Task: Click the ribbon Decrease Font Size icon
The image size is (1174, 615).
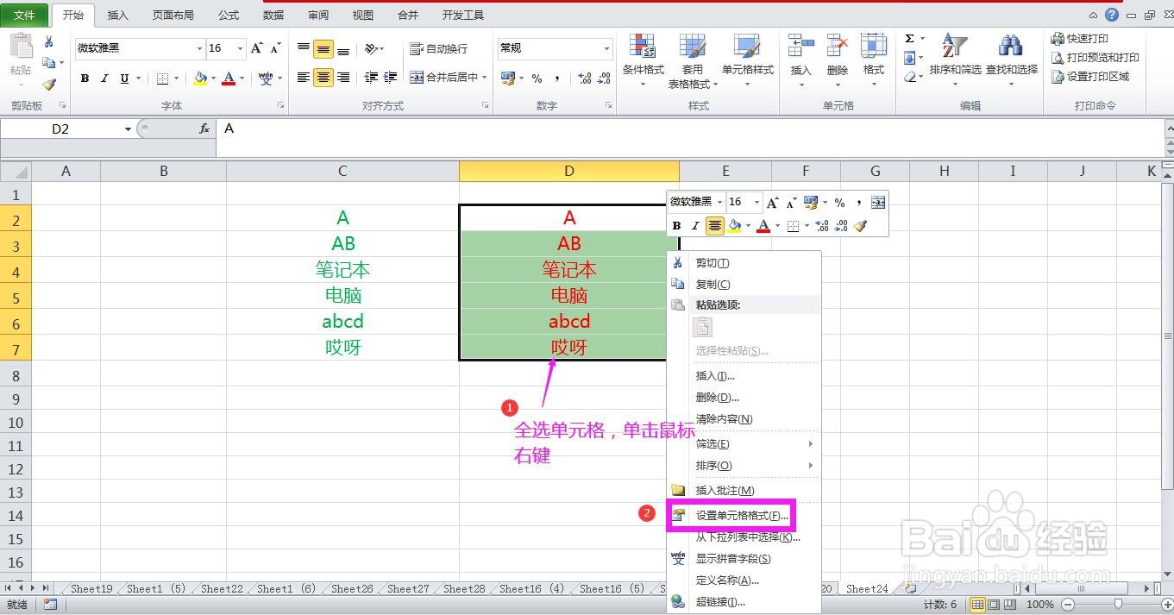Action: tap(276, 48)
